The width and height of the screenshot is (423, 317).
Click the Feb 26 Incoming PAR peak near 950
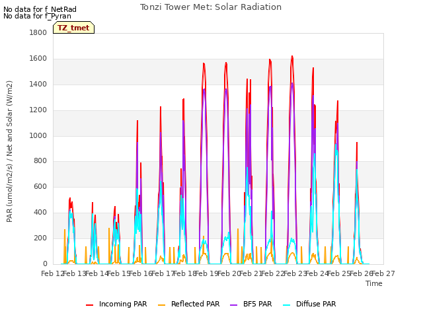[x=357, y=143]
